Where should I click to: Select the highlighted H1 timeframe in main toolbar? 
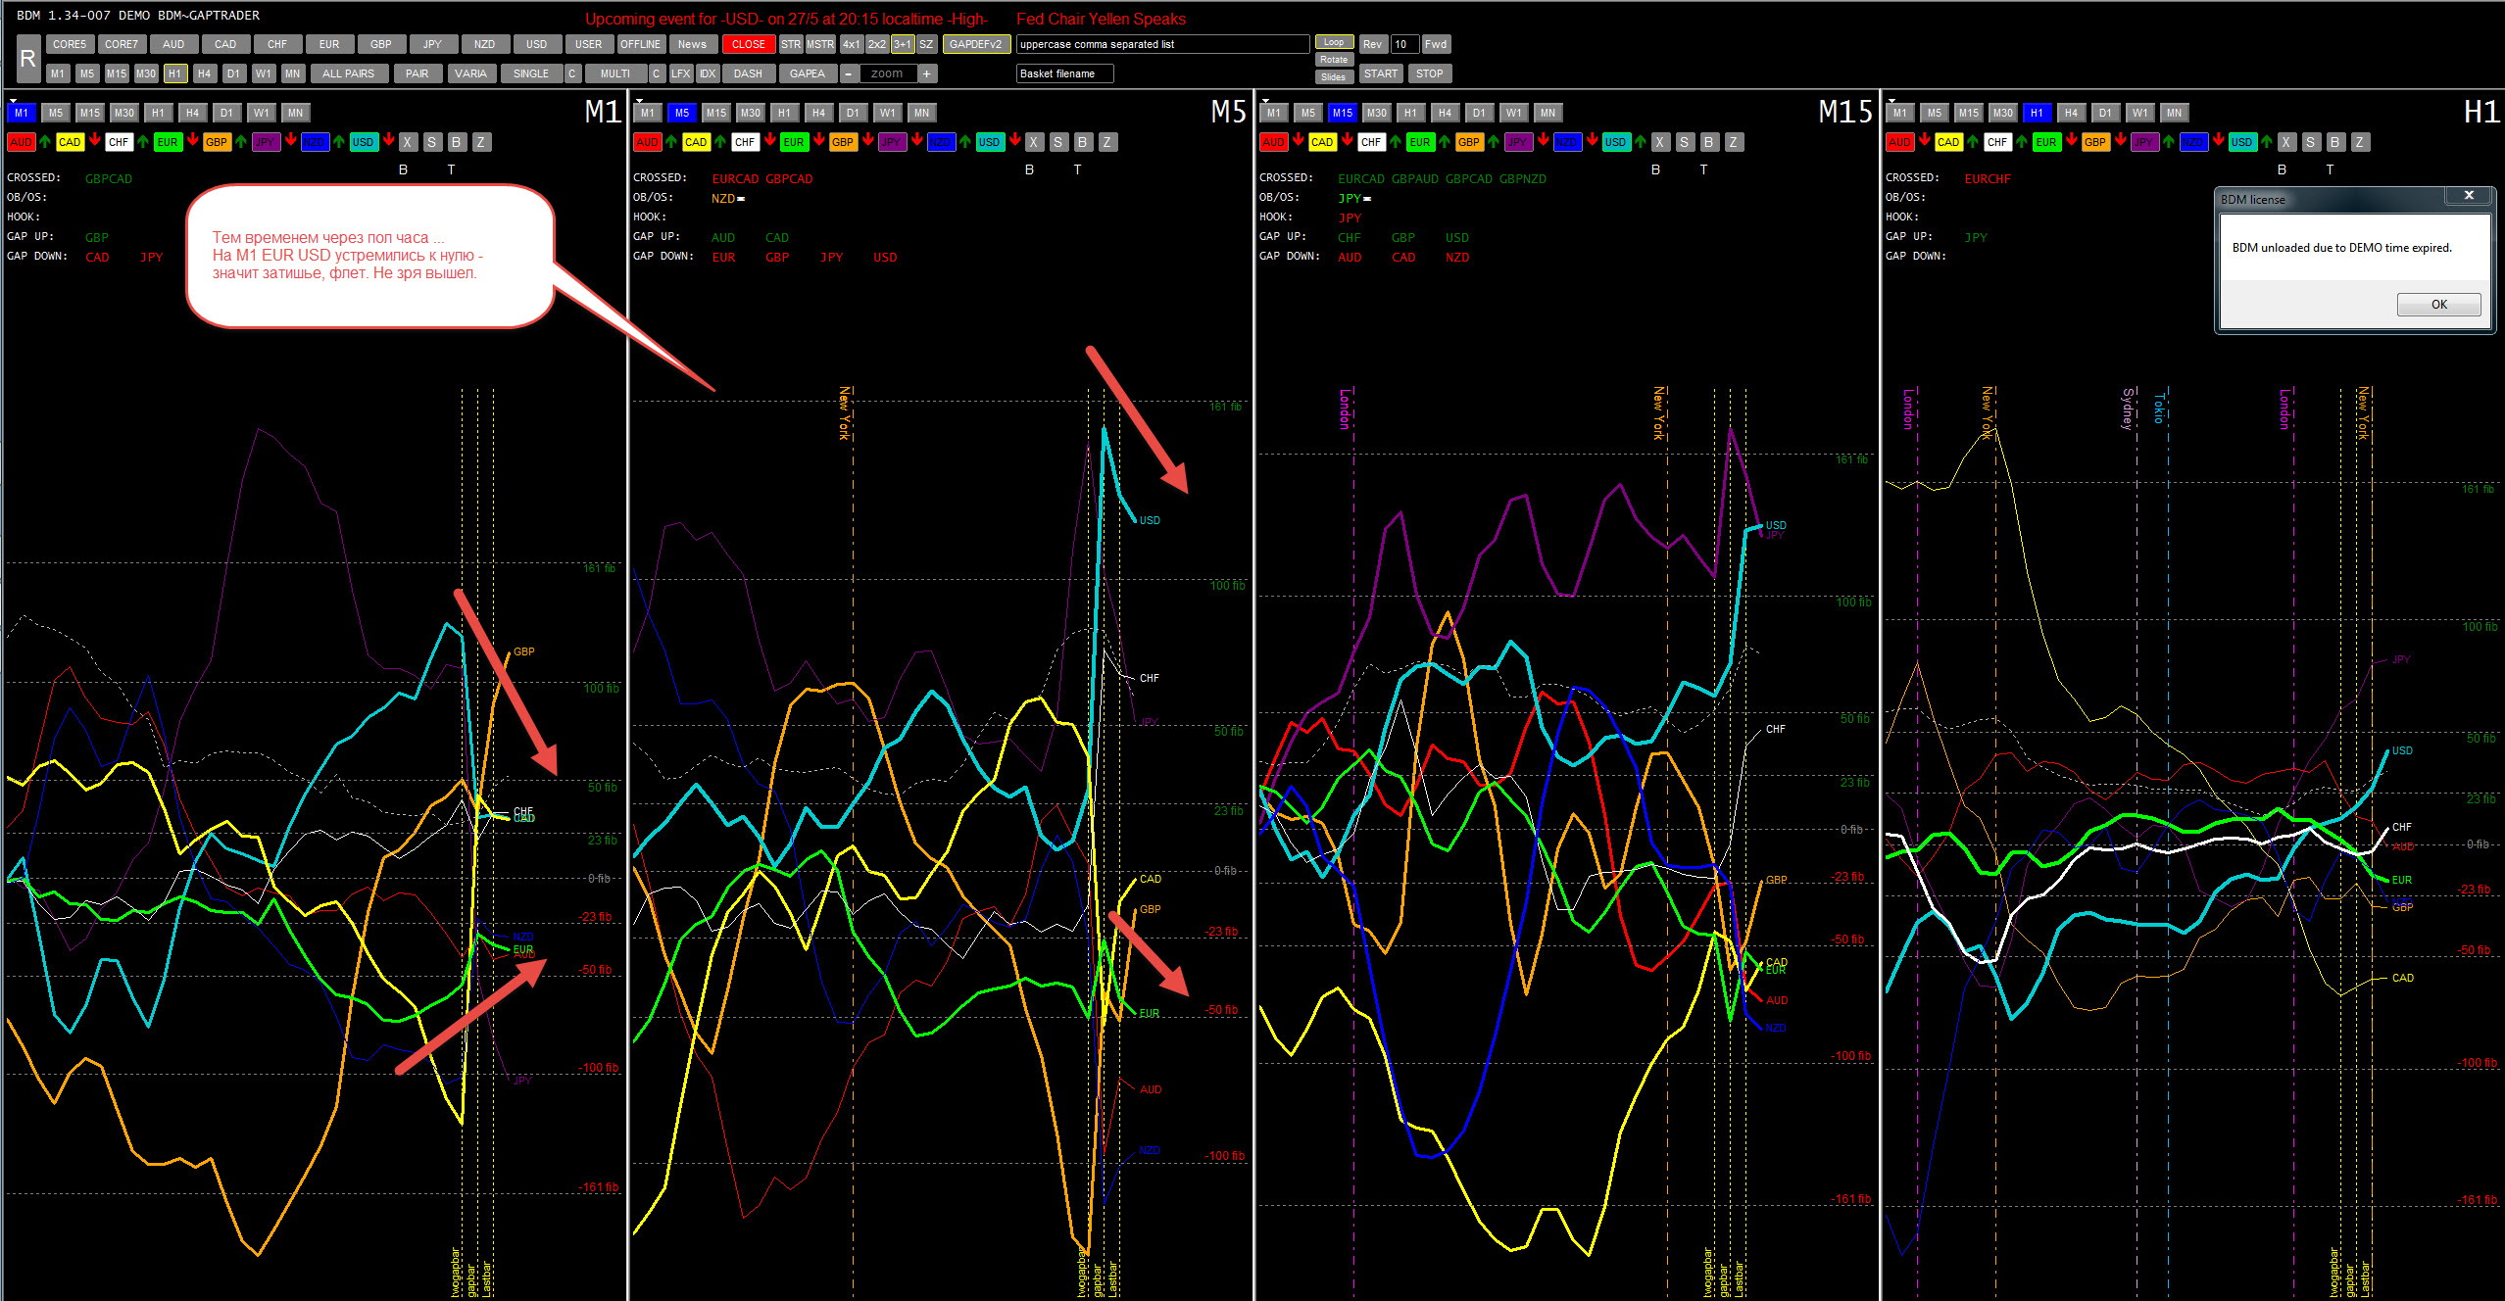point(174,73)
